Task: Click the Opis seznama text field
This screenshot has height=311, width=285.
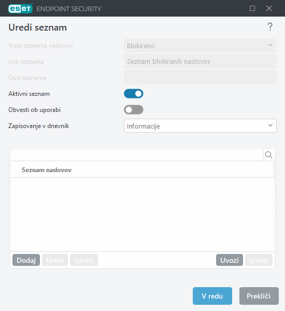Action: point(200,77)
